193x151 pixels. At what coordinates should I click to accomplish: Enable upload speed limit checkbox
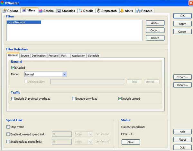[8, 142]
